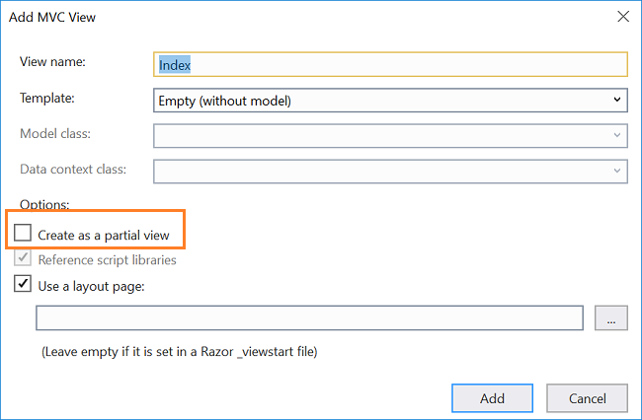Viewport: 642px width, 420px height.
Task: Focus the View name text field
Action: coord(390,64)
